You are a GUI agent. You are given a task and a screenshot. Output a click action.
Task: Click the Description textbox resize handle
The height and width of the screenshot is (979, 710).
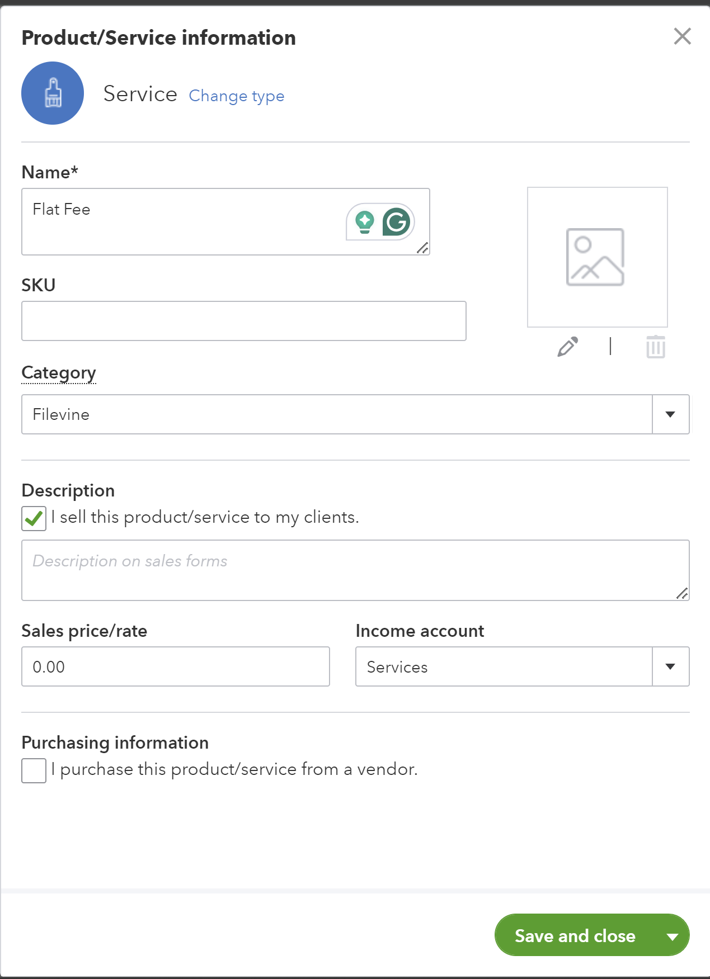[x=682, y=593]
